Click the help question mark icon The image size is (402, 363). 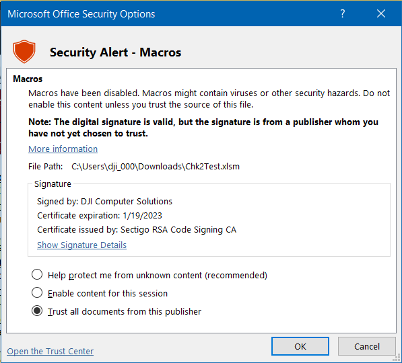(343, 13)
